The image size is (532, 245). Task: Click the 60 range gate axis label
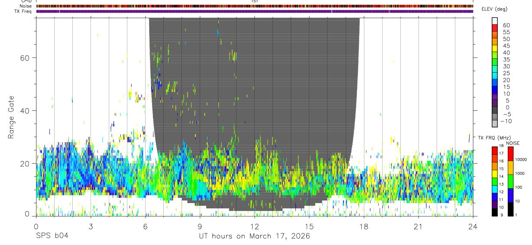tap(25, 57)
